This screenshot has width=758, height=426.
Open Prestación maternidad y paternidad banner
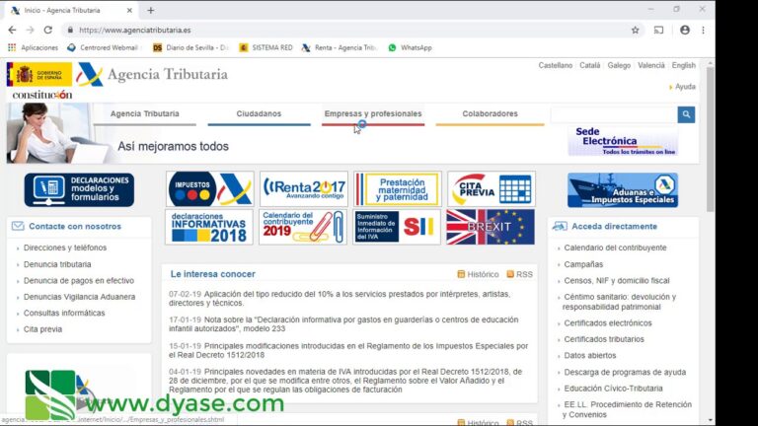pos(398,189)
